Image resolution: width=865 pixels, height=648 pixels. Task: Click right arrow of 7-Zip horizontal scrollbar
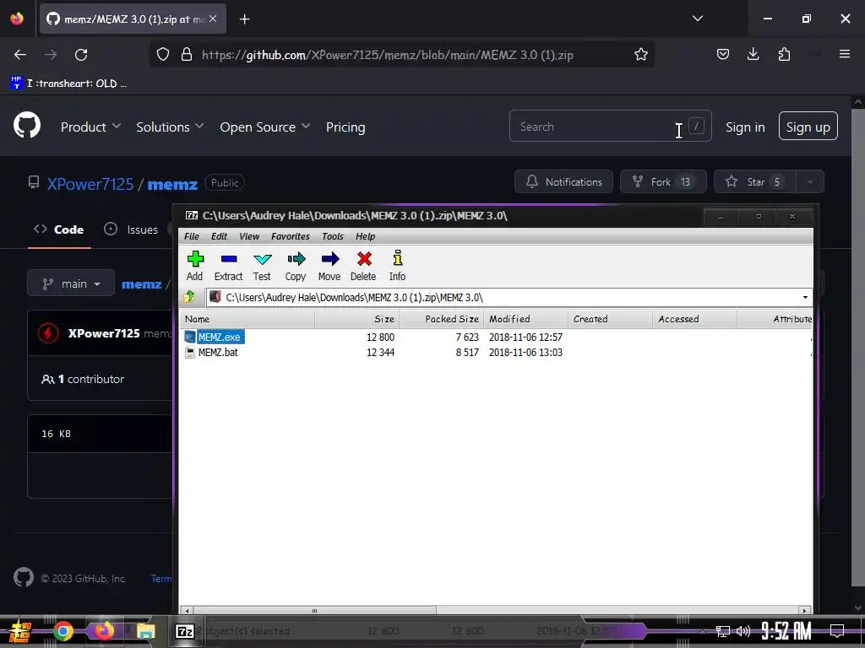[805, 610]
